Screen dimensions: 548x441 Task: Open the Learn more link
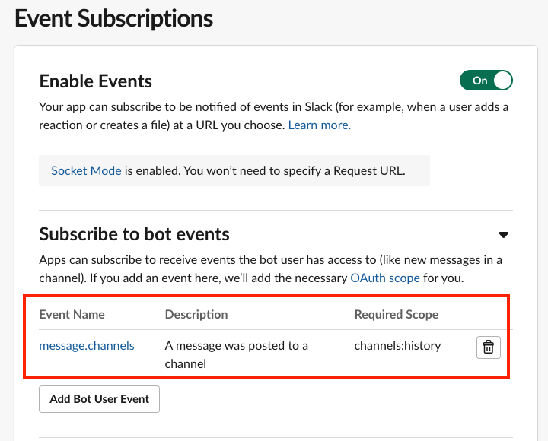click(319, 125)
